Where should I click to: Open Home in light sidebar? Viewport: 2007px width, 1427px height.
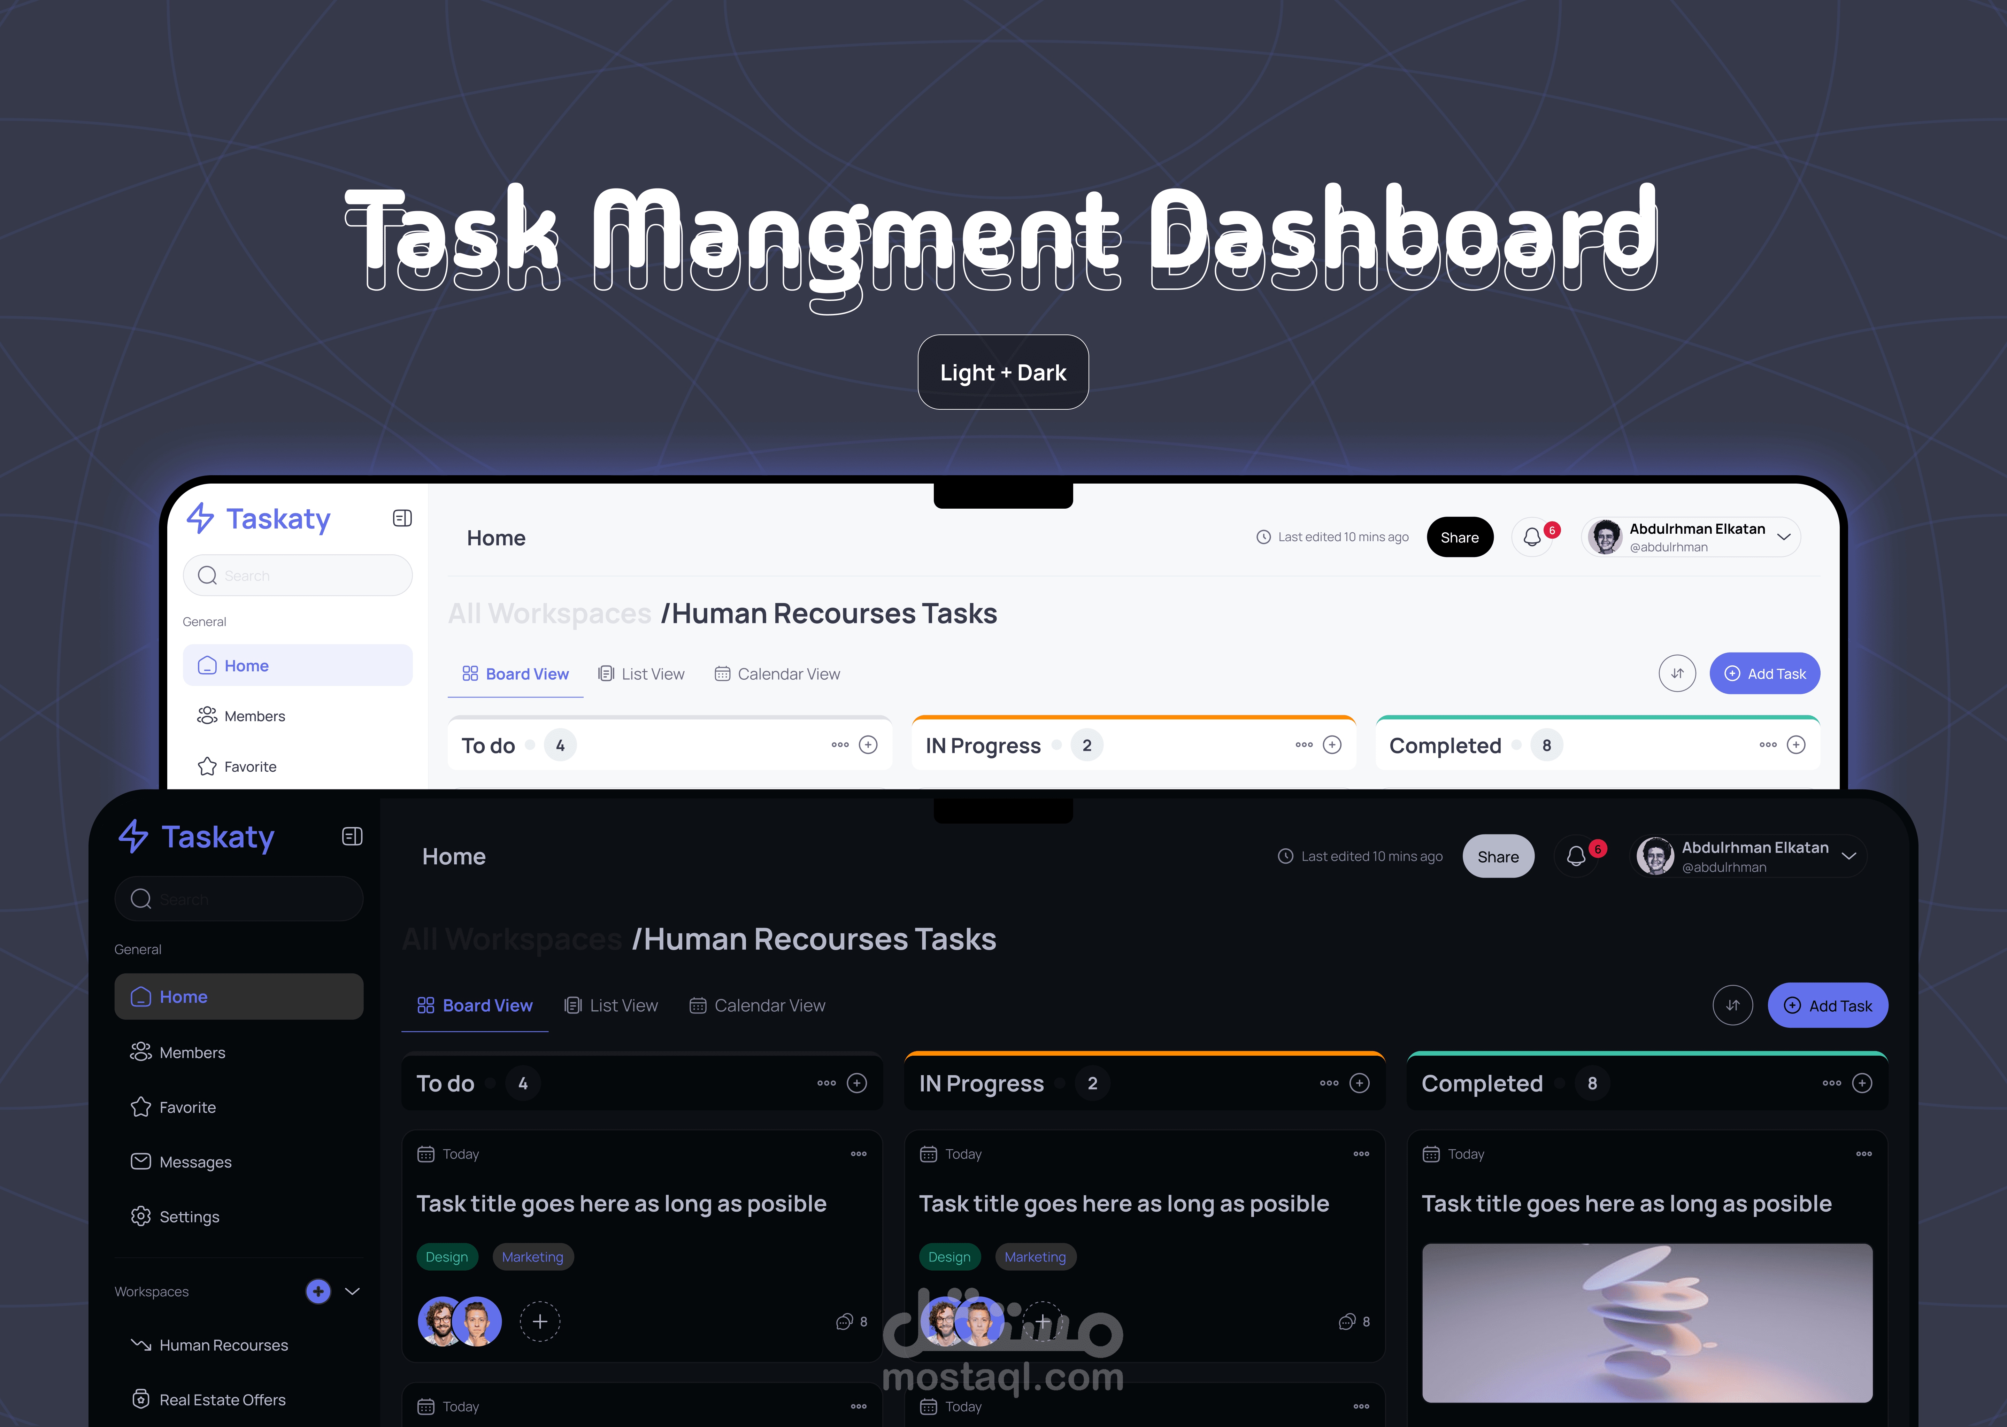298,665
